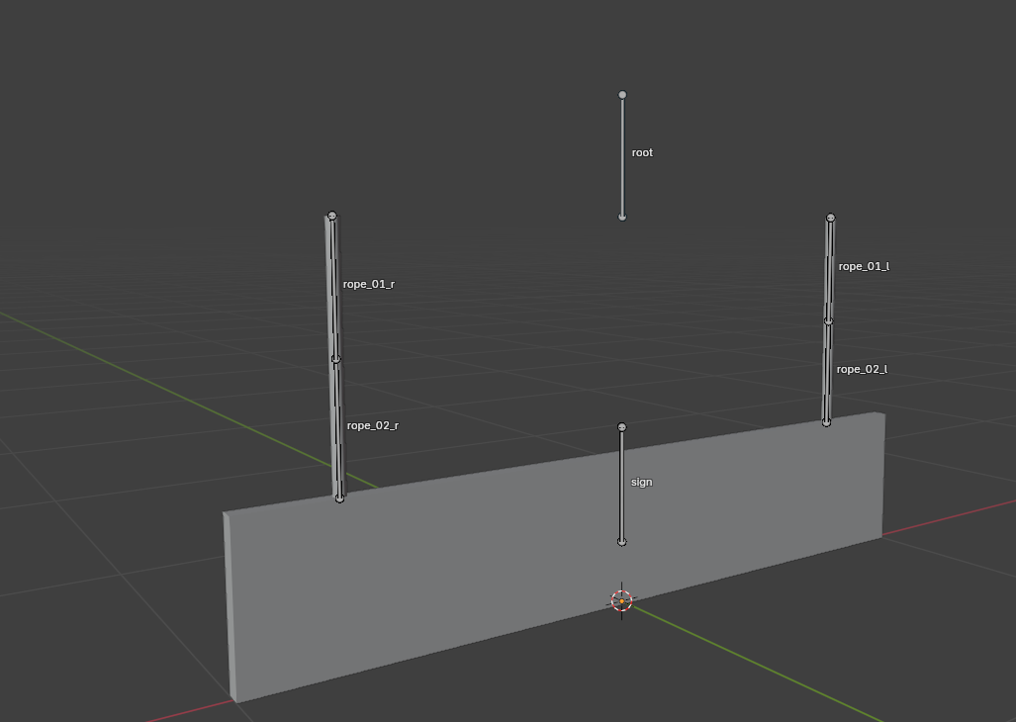
Task: Click the root bone name label
Action: [x=641, y=152]
